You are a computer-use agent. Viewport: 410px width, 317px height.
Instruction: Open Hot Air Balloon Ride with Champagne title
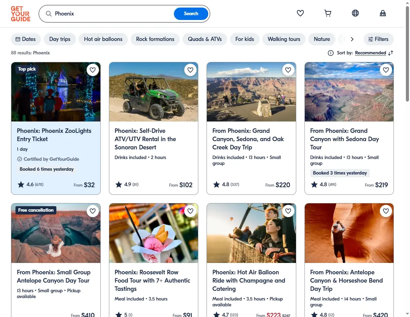click(x=249, y=281)
